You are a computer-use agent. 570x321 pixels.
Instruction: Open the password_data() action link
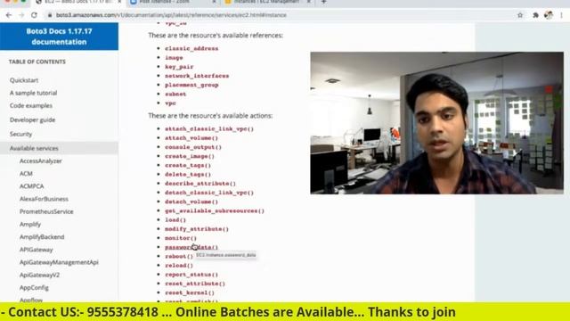[191, 247]
